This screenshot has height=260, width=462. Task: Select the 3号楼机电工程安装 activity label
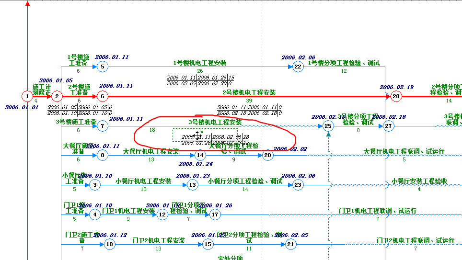click(215, 122)
